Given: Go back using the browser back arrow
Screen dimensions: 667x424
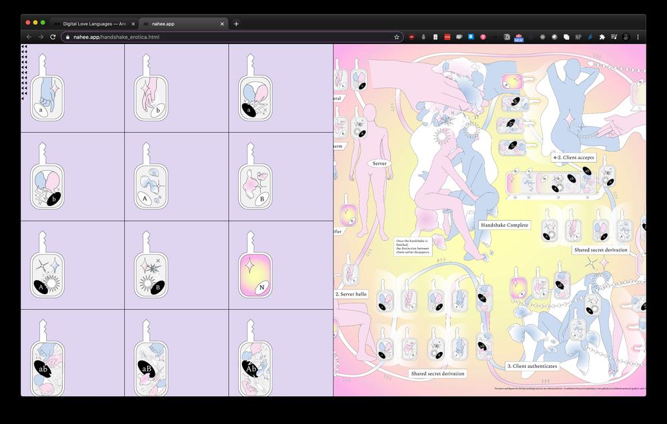Looking at the screenshot, I should pos(29,37).
